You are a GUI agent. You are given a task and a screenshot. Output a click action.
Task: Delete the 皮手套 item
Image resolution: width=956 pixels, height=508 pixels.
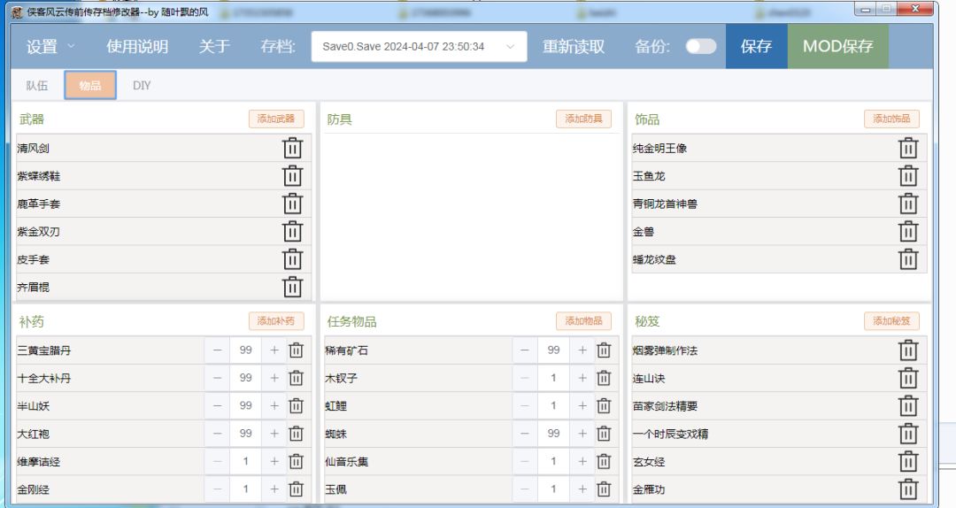(x=293, y=259)
